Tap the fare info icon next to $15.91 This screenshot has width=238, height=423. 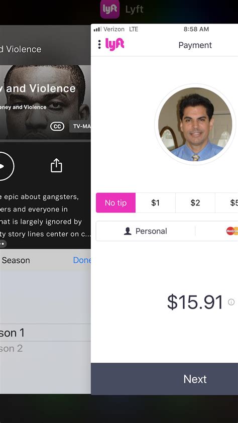point(231,302)
